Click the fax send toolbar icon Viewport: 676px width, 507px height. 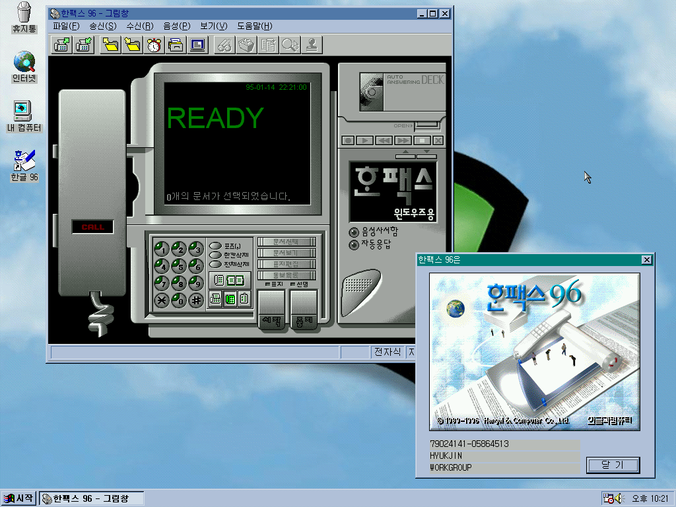(x=61, y=45)
